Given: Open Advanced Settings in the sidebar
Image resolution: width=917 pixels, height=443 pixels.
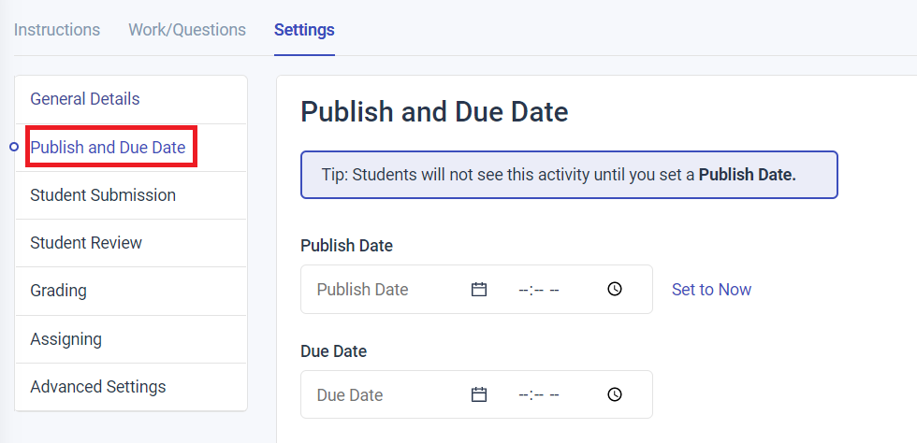Looking at the screenshot, I should (98, 387).
